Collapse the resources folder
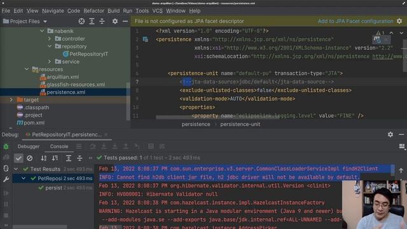This screenshot has height=229, width=407. click(27, 69)
